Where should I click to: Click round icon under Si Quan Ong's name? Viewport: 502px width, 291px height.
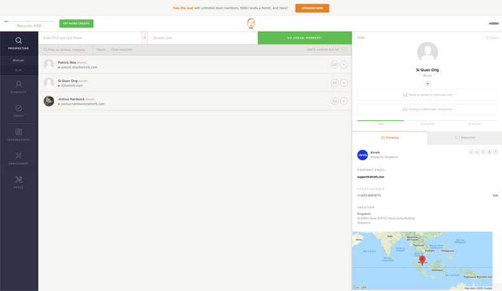tap(427, 84)
